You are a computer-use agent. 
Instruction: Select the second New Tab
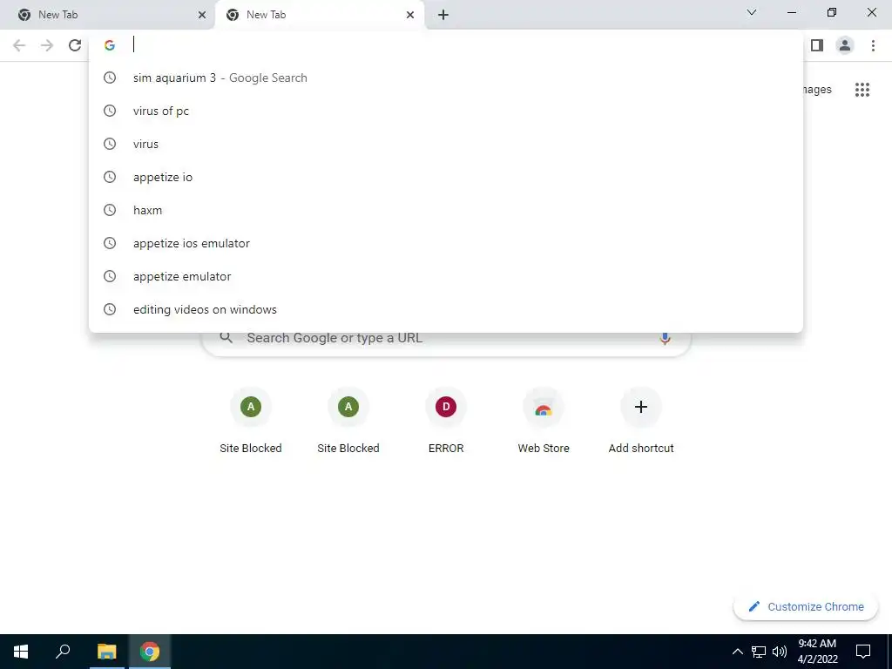pyautogui.click(x=319, y=15)
